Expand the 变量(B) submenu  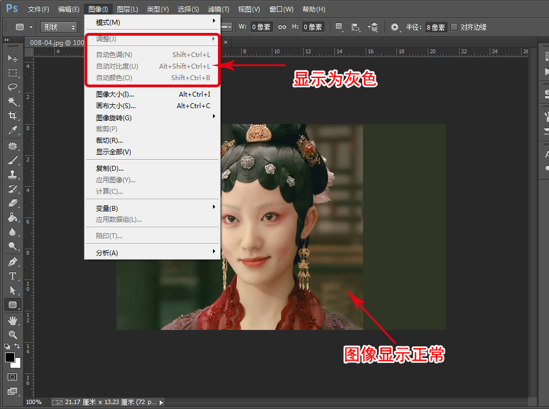point(152,208)
